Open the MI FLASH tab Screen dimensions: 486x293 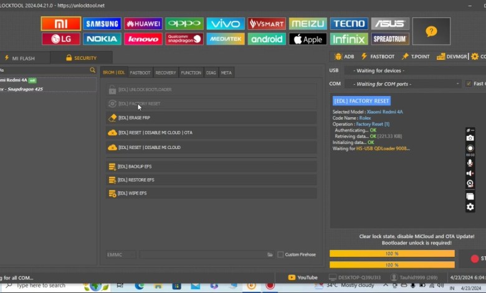24,58
